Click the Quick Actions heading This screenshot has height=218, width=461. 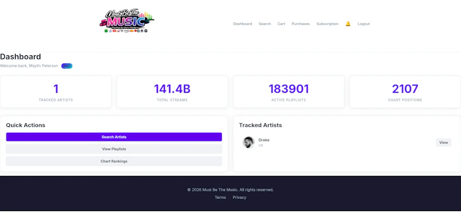click(x=25, y=125)
